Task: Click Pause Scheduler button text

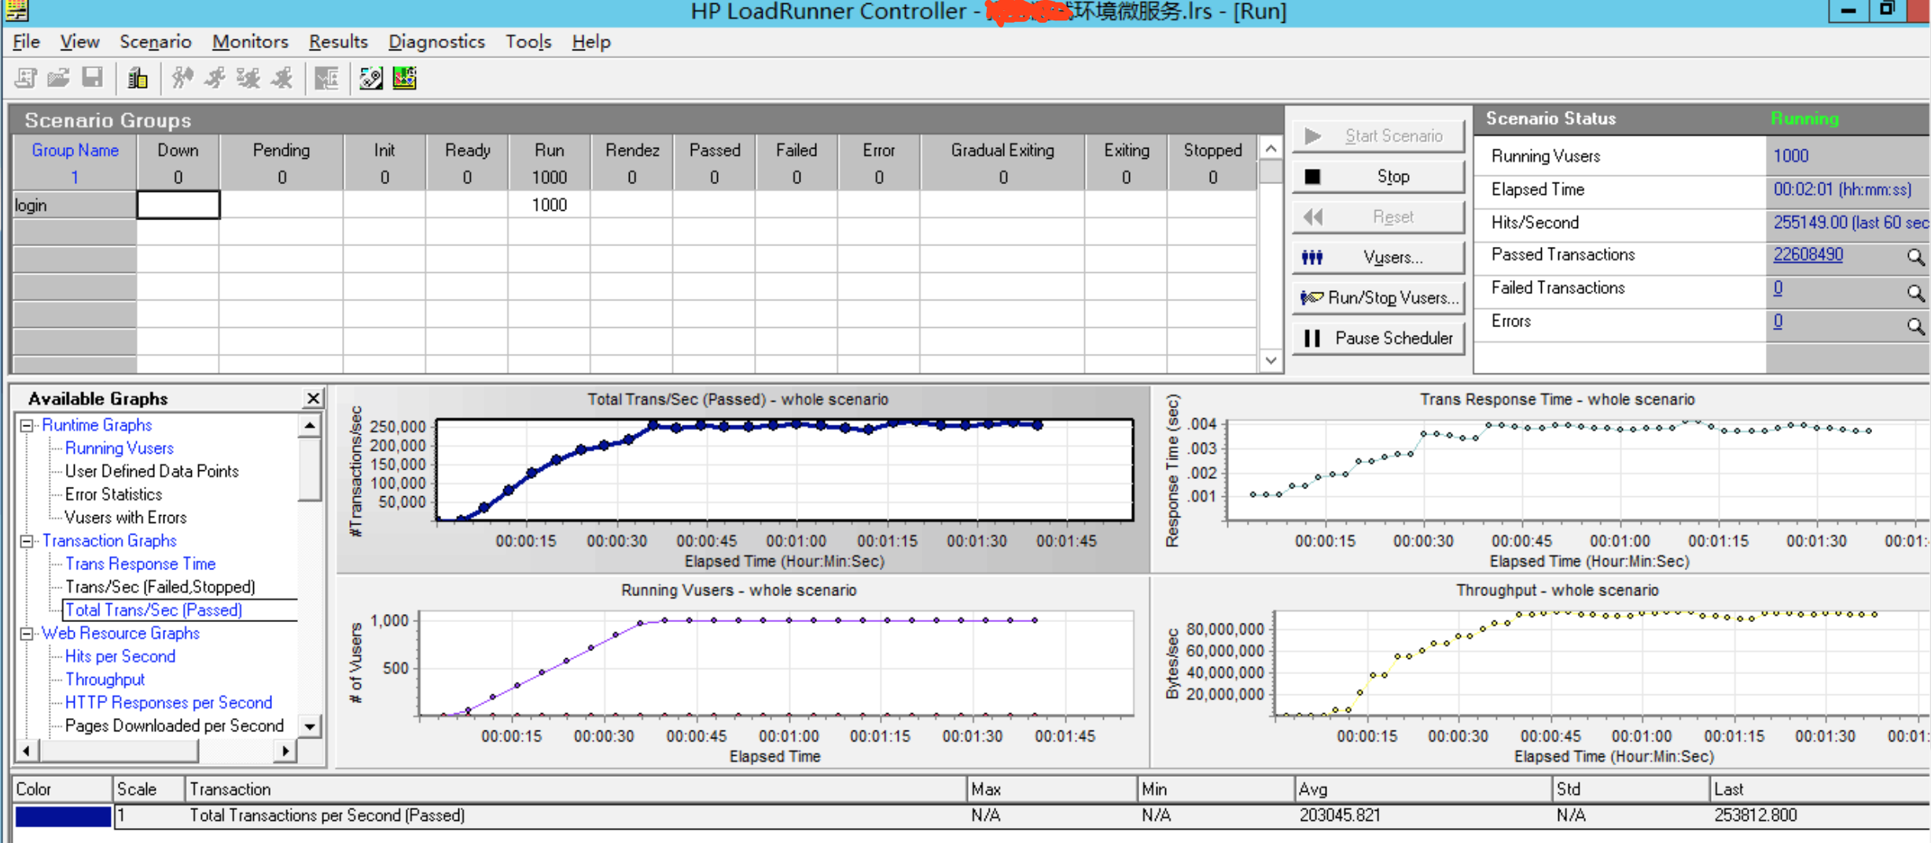Action: click(1394, 338)
